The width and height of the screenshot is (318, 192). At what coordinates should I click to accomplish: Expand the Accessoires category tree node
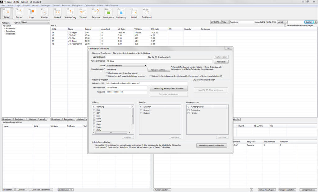[x=4, y=29]
